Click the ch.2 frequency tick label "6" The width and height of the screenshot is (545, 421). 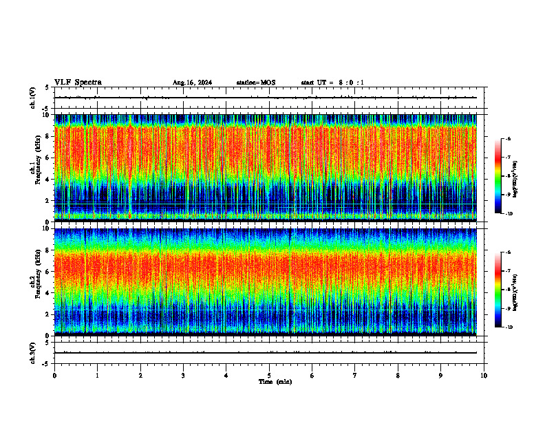tap(48, 272)
